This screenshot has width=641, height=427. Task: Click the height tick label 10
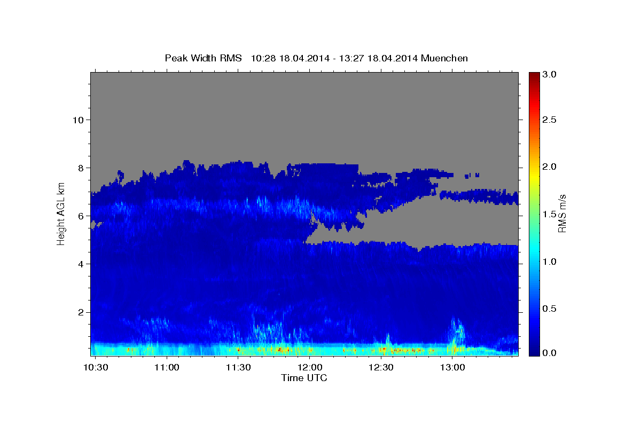[x=77, y=120]
